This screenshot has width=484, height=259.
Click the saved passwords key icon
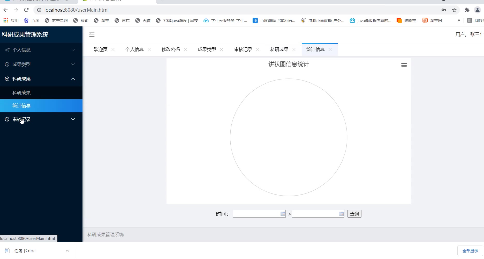coord(444,10)
